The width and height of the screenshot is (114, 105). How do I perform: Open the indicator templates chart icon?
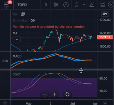pos(102,5)
